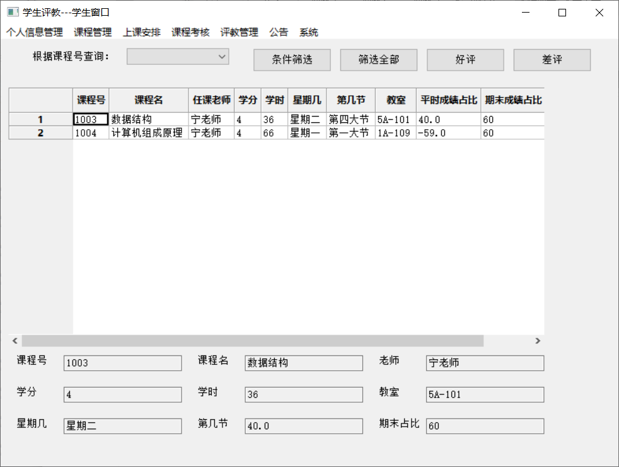Select 期末成绩占比 60 cell in row 2
The width and height of the screenshot is (619, 467).
click(x=513, y=132)
